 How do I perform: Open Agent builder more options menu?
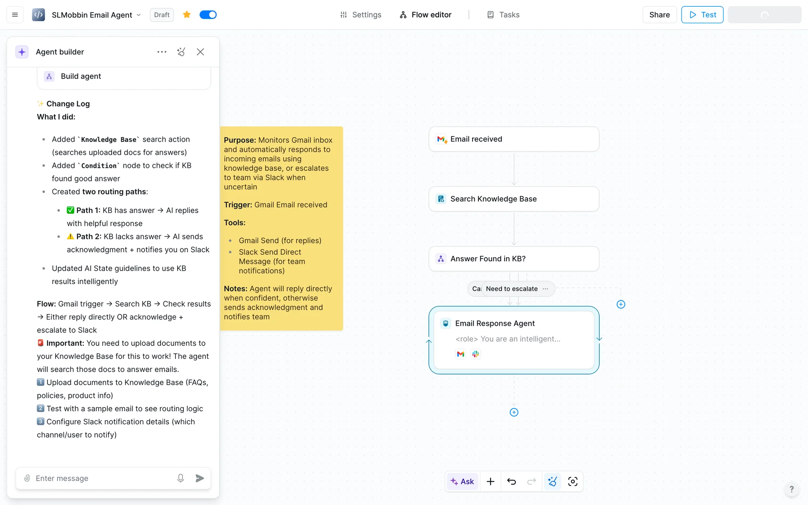pos(162,52)
